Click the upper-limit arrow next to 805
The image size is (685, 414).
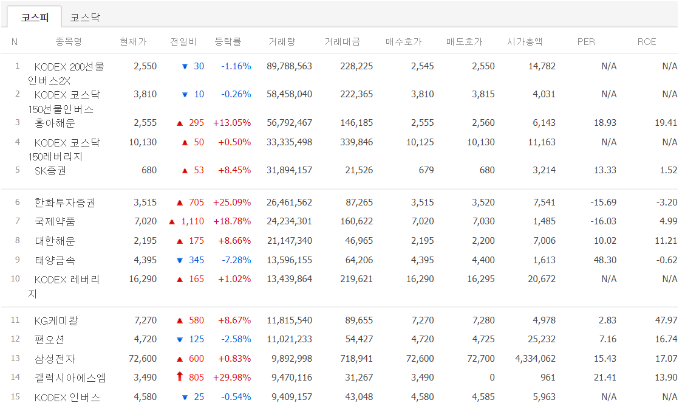pos(180,376)
